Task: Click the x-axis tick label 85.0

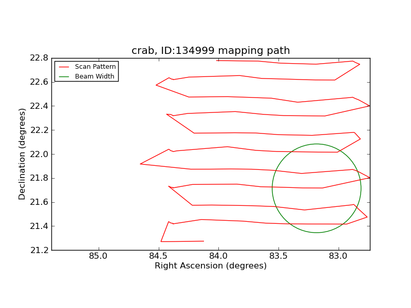Action: pyautogui.click(x=98, y=256)
